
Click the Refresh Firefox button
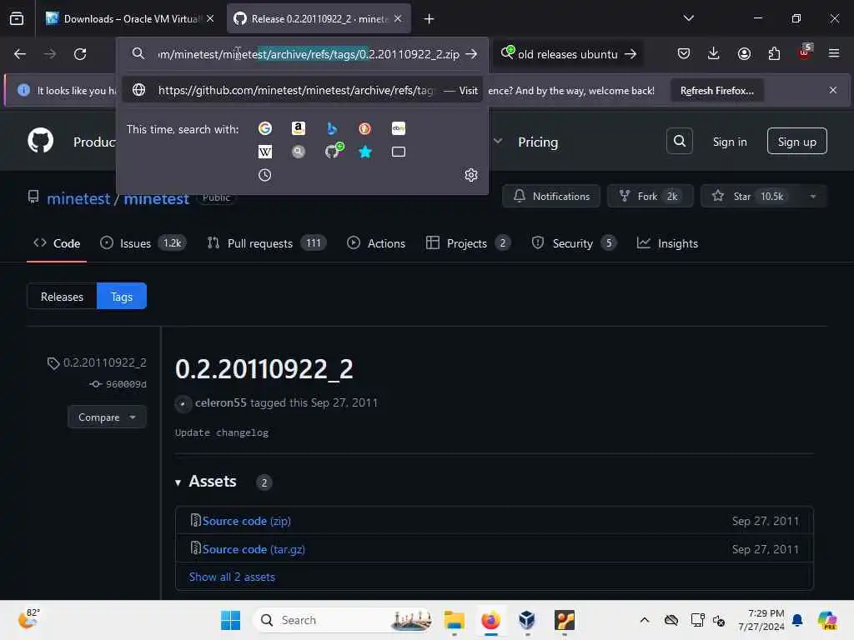[716, 91]
